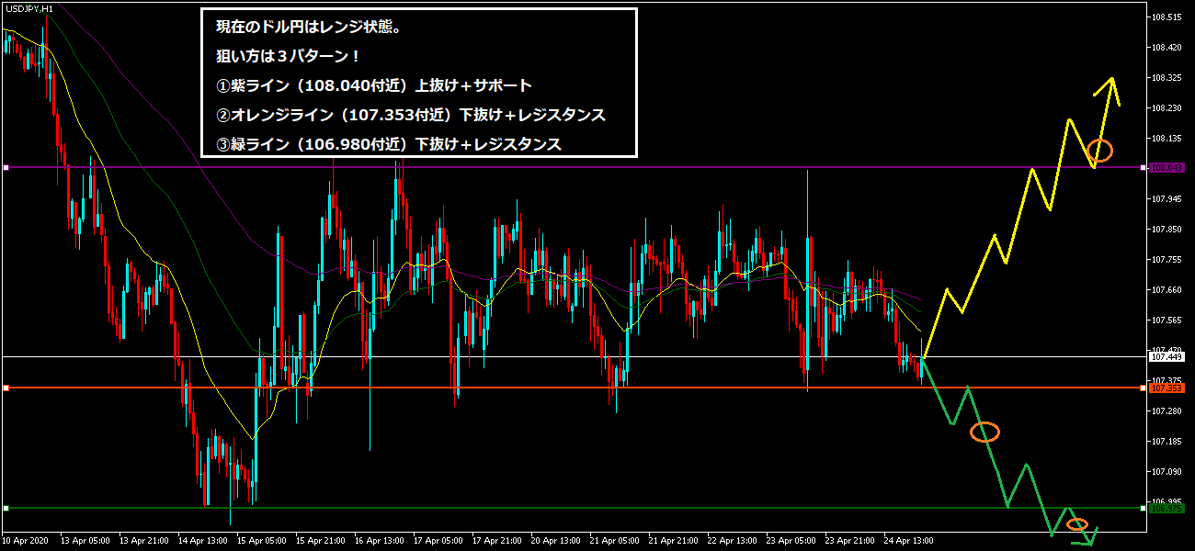Click the USDJPY,H1 symbol label
Screen dimensions: 1195x551
[x=28, y=8]
